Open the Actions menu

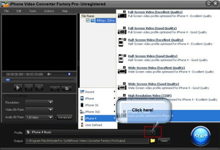(x=49, y=11)
